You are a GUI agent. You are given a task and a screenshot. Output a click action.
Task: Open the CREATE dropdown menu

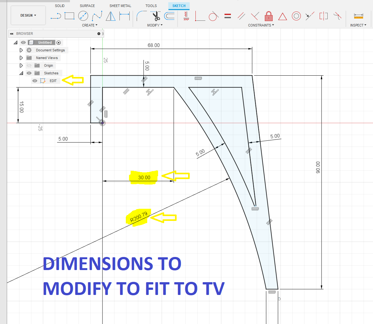point(90,25)
